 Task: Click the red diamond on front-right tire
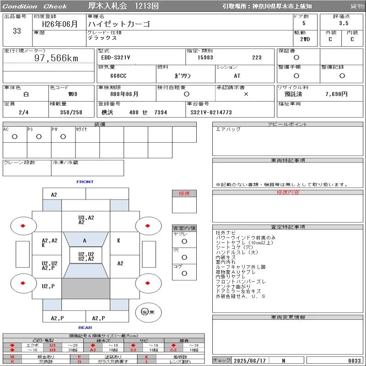147,226
